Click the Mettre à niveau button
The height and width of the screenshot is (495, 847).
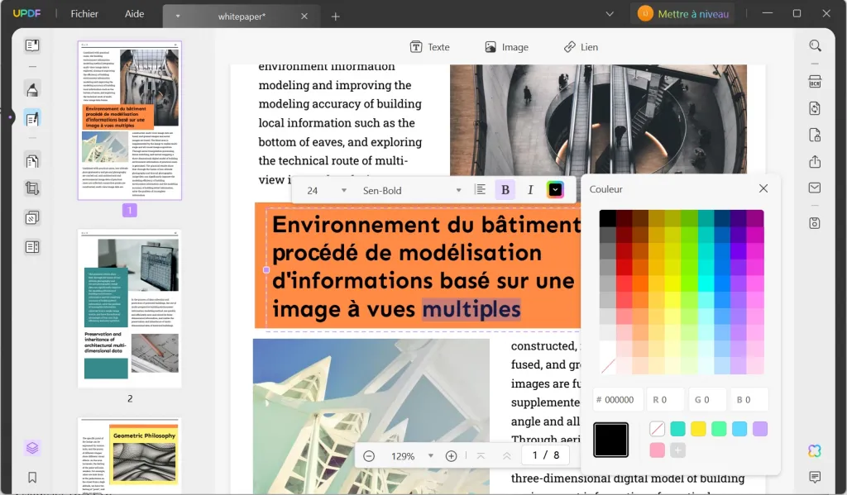[x=682, y=13]
